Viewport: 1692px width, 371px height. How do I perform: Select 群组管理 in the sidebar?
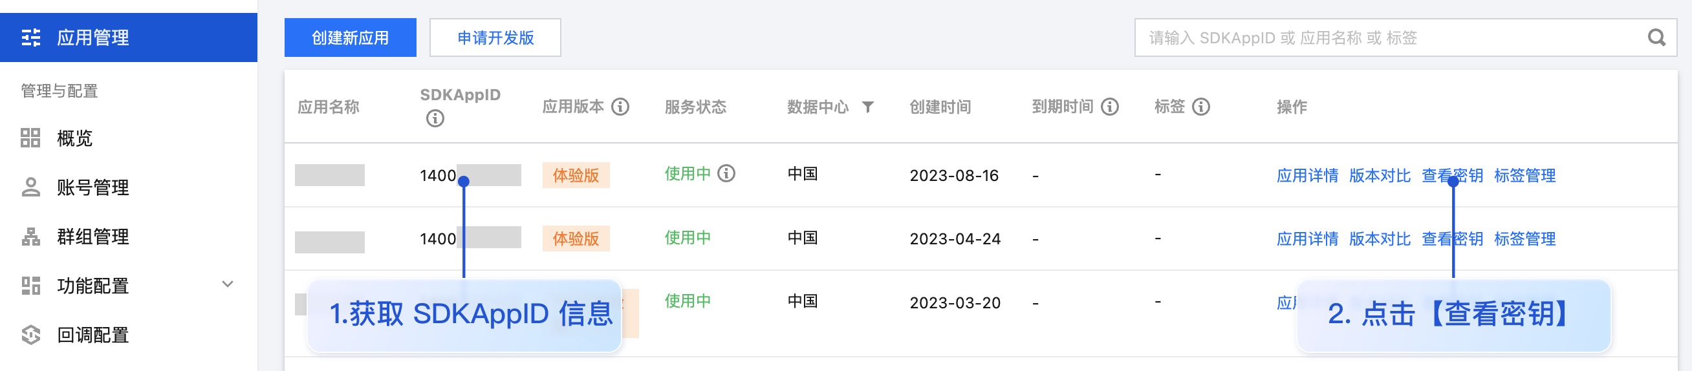click(92, 237)
